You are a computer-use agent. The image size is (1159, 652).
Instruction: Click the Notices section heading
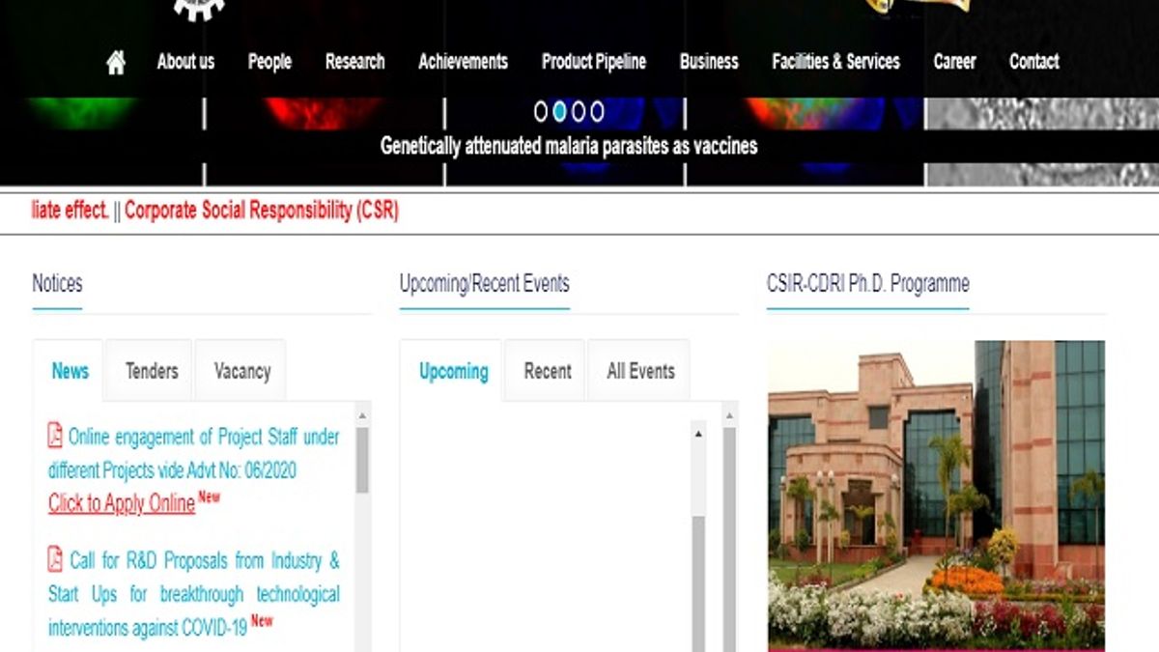coord(57,283)
